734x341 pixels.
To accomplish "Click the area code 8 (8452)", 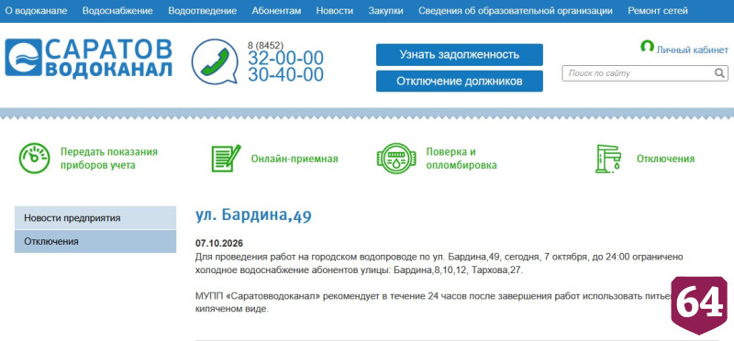I will (x=265, y=45).
